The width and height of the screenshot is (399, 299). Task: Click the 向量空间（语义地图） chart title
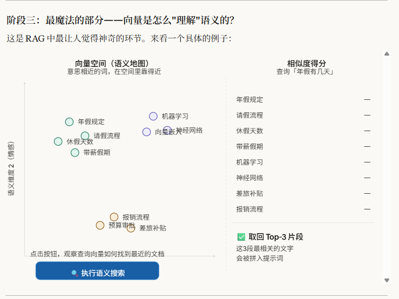(114, 63)
